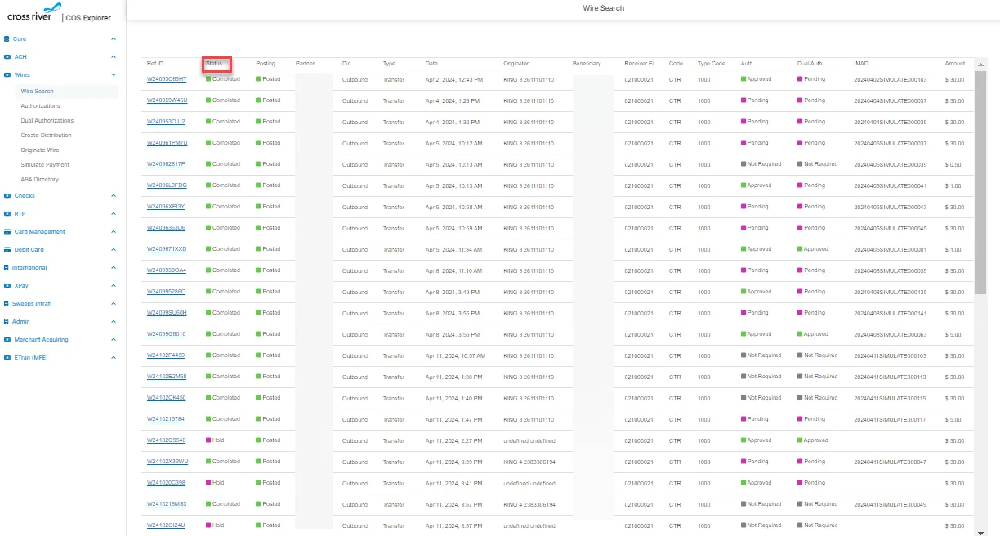Click the Status column header
The image size is (1000, 536).
214,64
